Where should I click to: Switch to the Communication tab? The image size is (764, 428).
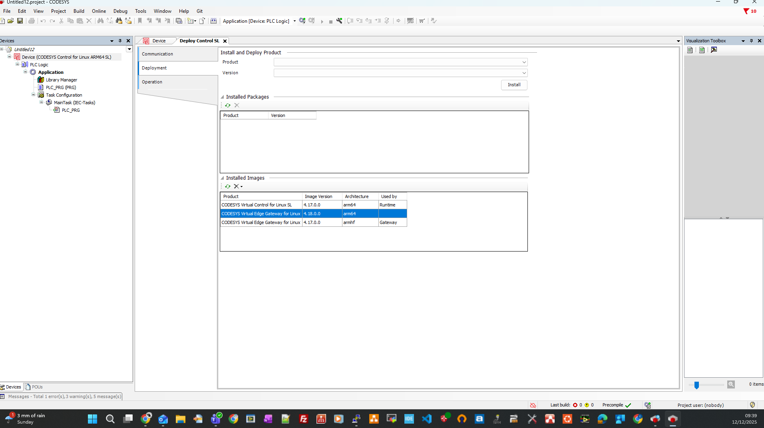[x=157, y=54]
